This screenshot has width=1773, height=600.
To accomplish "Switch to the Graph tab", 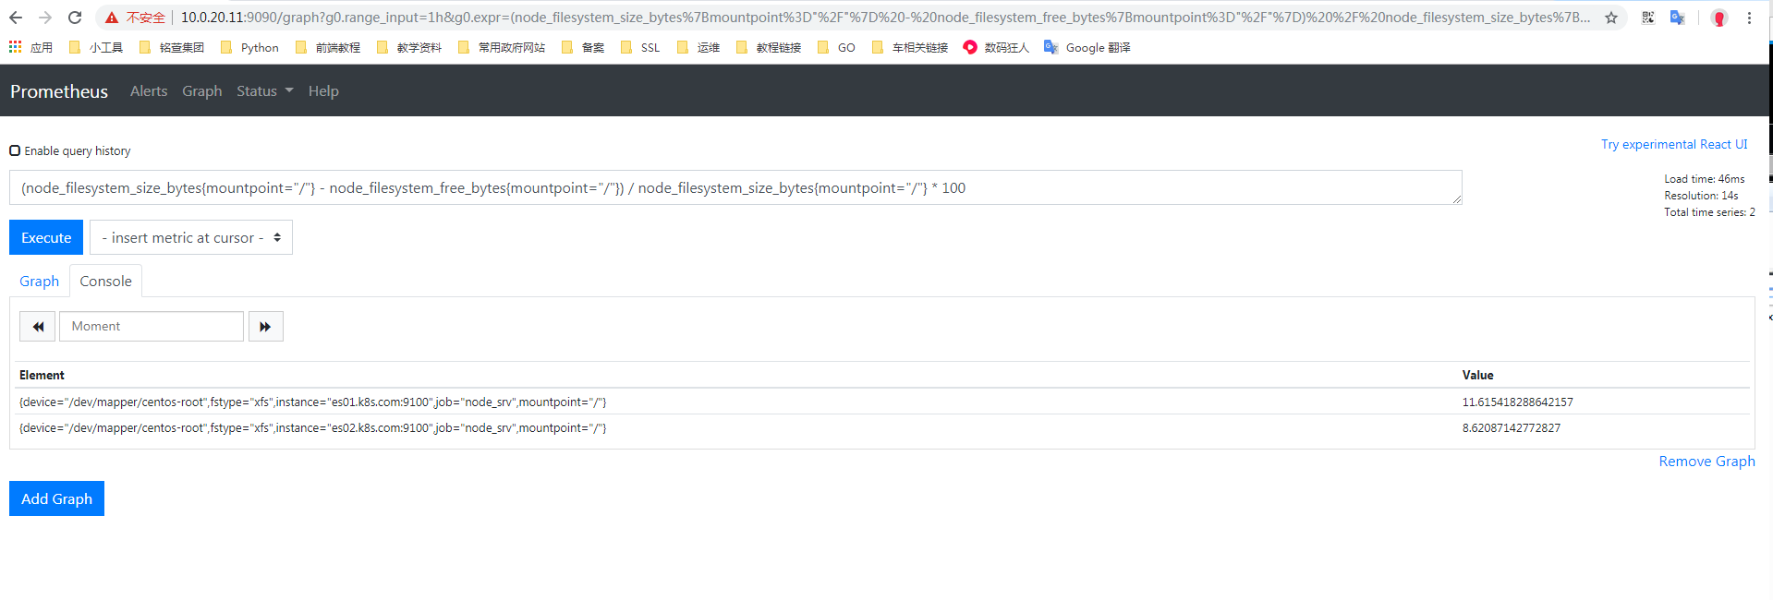I will tap(40, 281).
